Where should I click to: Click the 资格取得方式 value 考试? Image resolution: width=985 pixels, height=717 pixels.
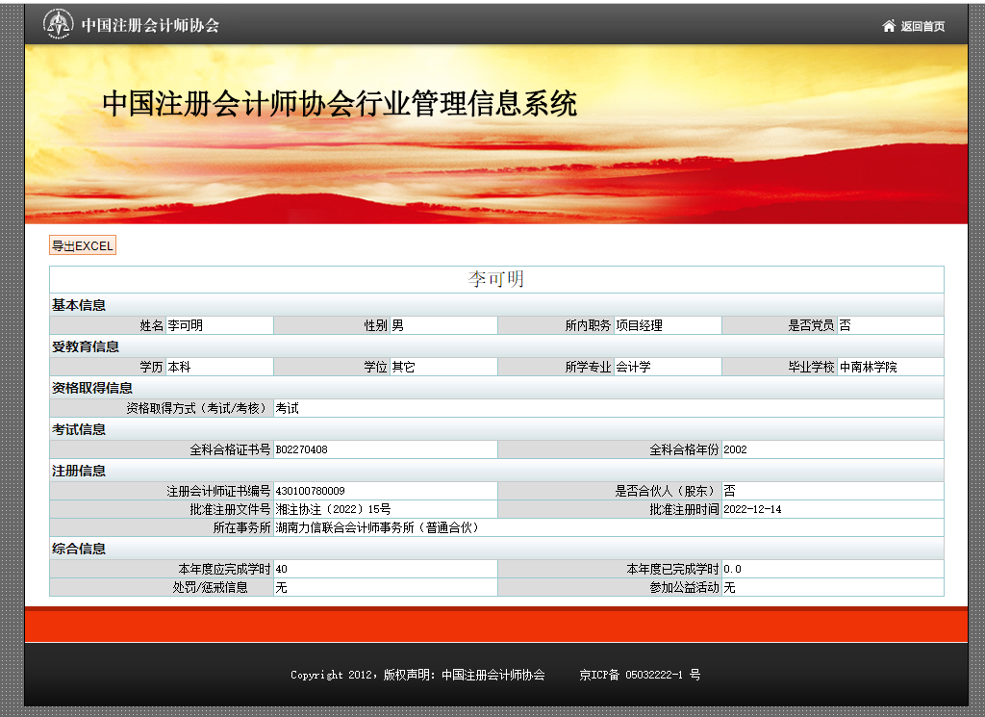pos(287,408)
